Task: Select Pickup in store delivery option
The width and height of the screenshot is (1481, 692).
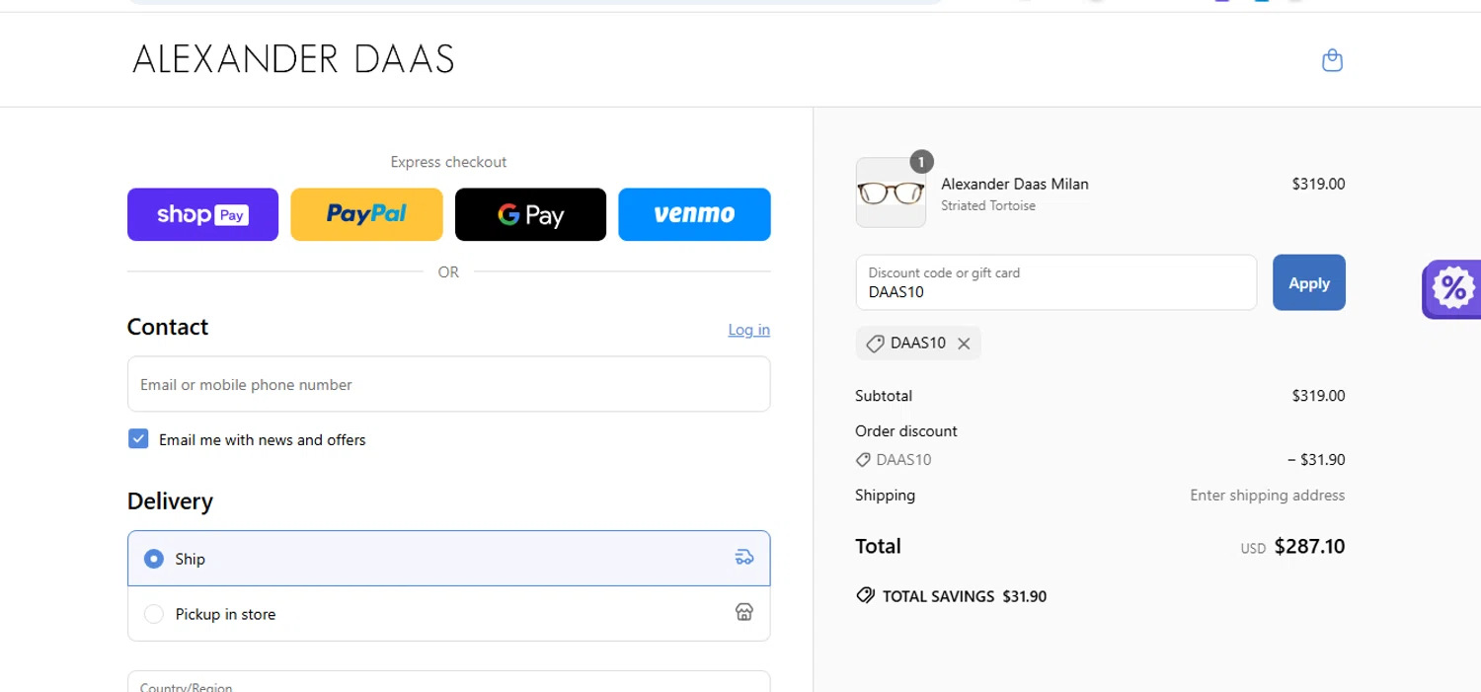Action: click(448, 614)
